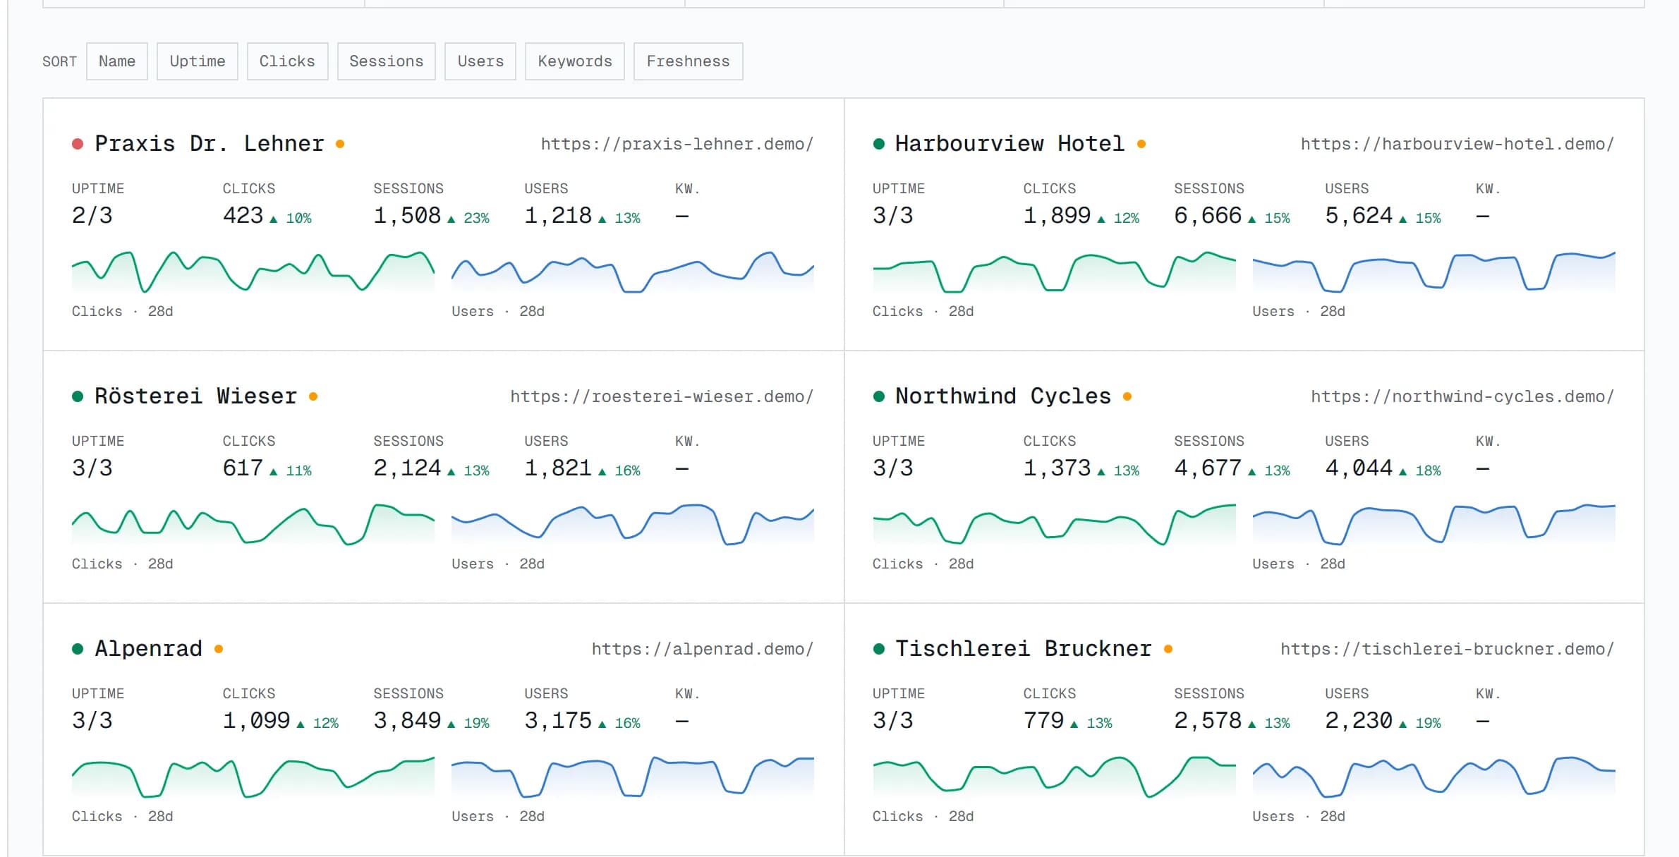Viewport: 1679px width, 857px height.
Task: Open Praxis Dr. Lehner site card title
Action: [x=210, y=144]
